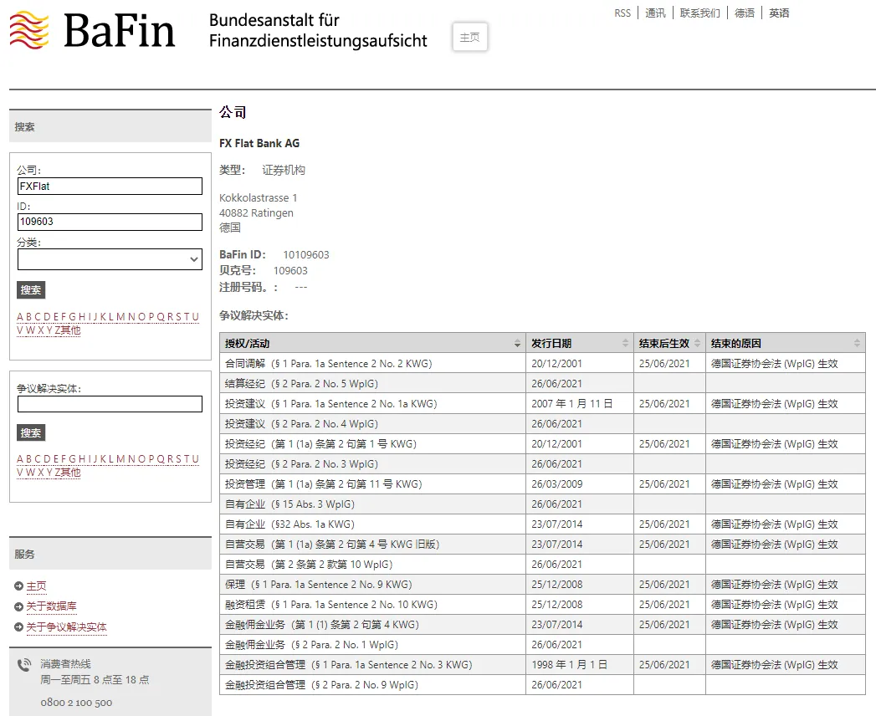The image size is (876, 716).
Task: Click 搜索 button under 争议解决实体 input
Action: pos(31,432)
